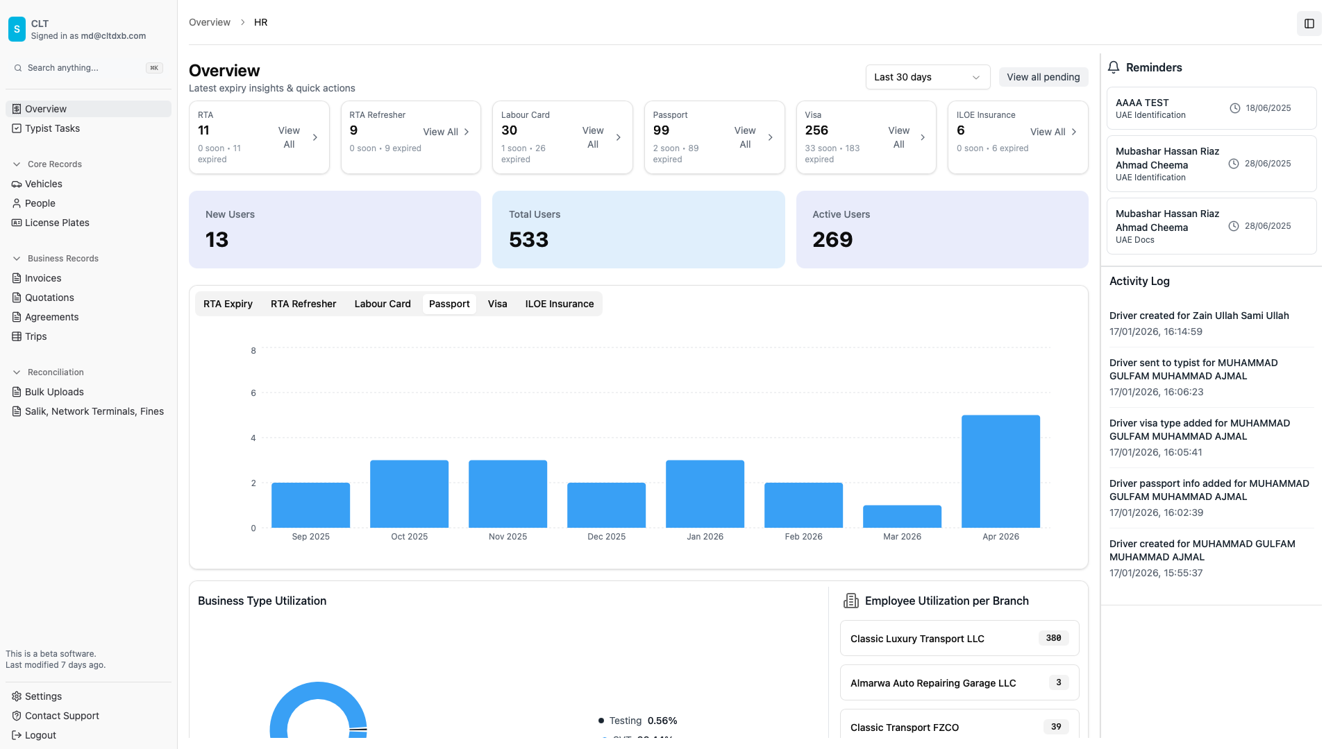This screenshot has height=749, width=1333.
Task: Collapse the Core Records section
Action: click(x=17, y=164)
